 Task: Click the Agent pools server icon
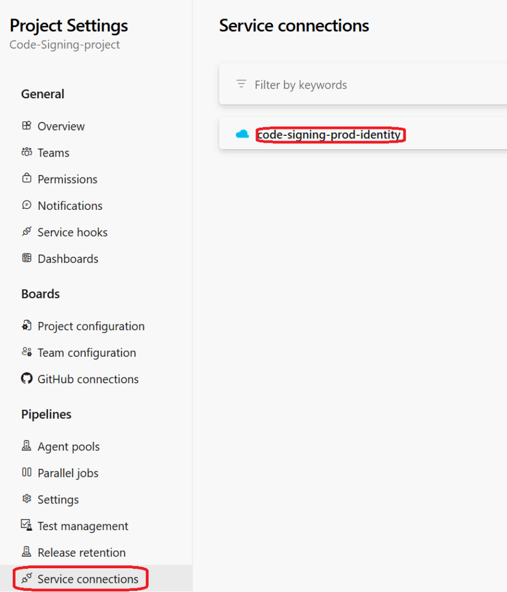(27, 446)
